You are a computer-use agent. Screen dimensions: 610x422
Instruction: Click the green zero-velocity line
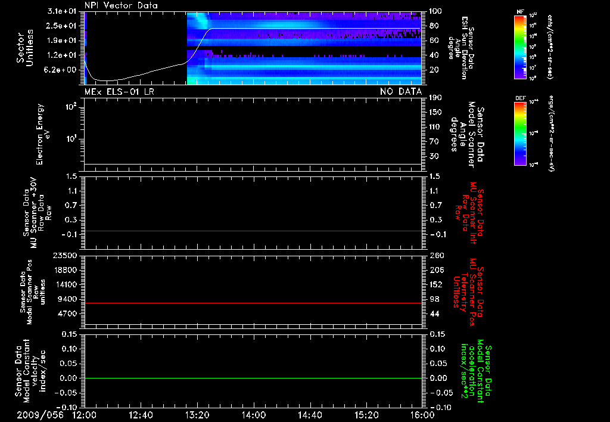(x=253, y=378)
